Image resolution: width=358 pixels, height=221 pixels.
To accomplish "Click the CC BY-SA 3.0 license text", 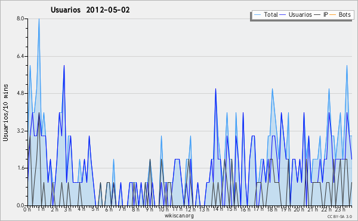I will (340, 216).
